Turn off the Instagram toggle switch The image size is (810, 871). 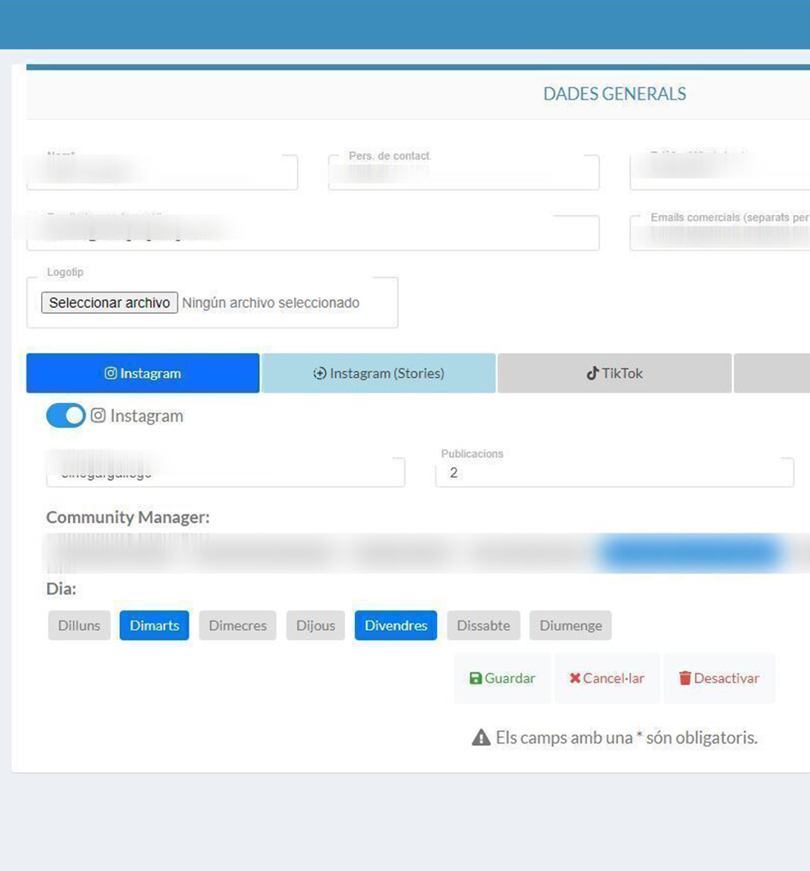(x=66, y=416)
